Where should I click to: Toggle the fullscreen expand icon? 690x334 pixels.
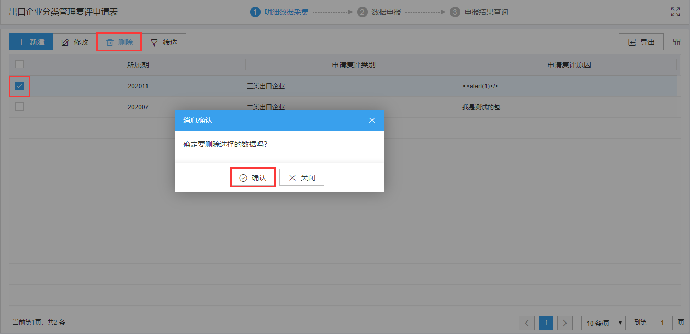click(675, 11)
